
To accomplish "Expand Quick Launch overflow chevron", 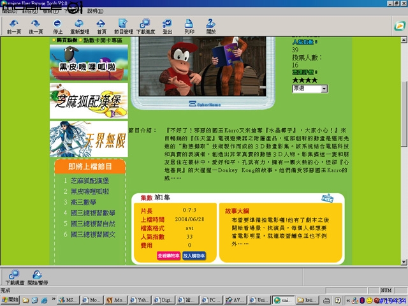I will [x=54, y=299].
